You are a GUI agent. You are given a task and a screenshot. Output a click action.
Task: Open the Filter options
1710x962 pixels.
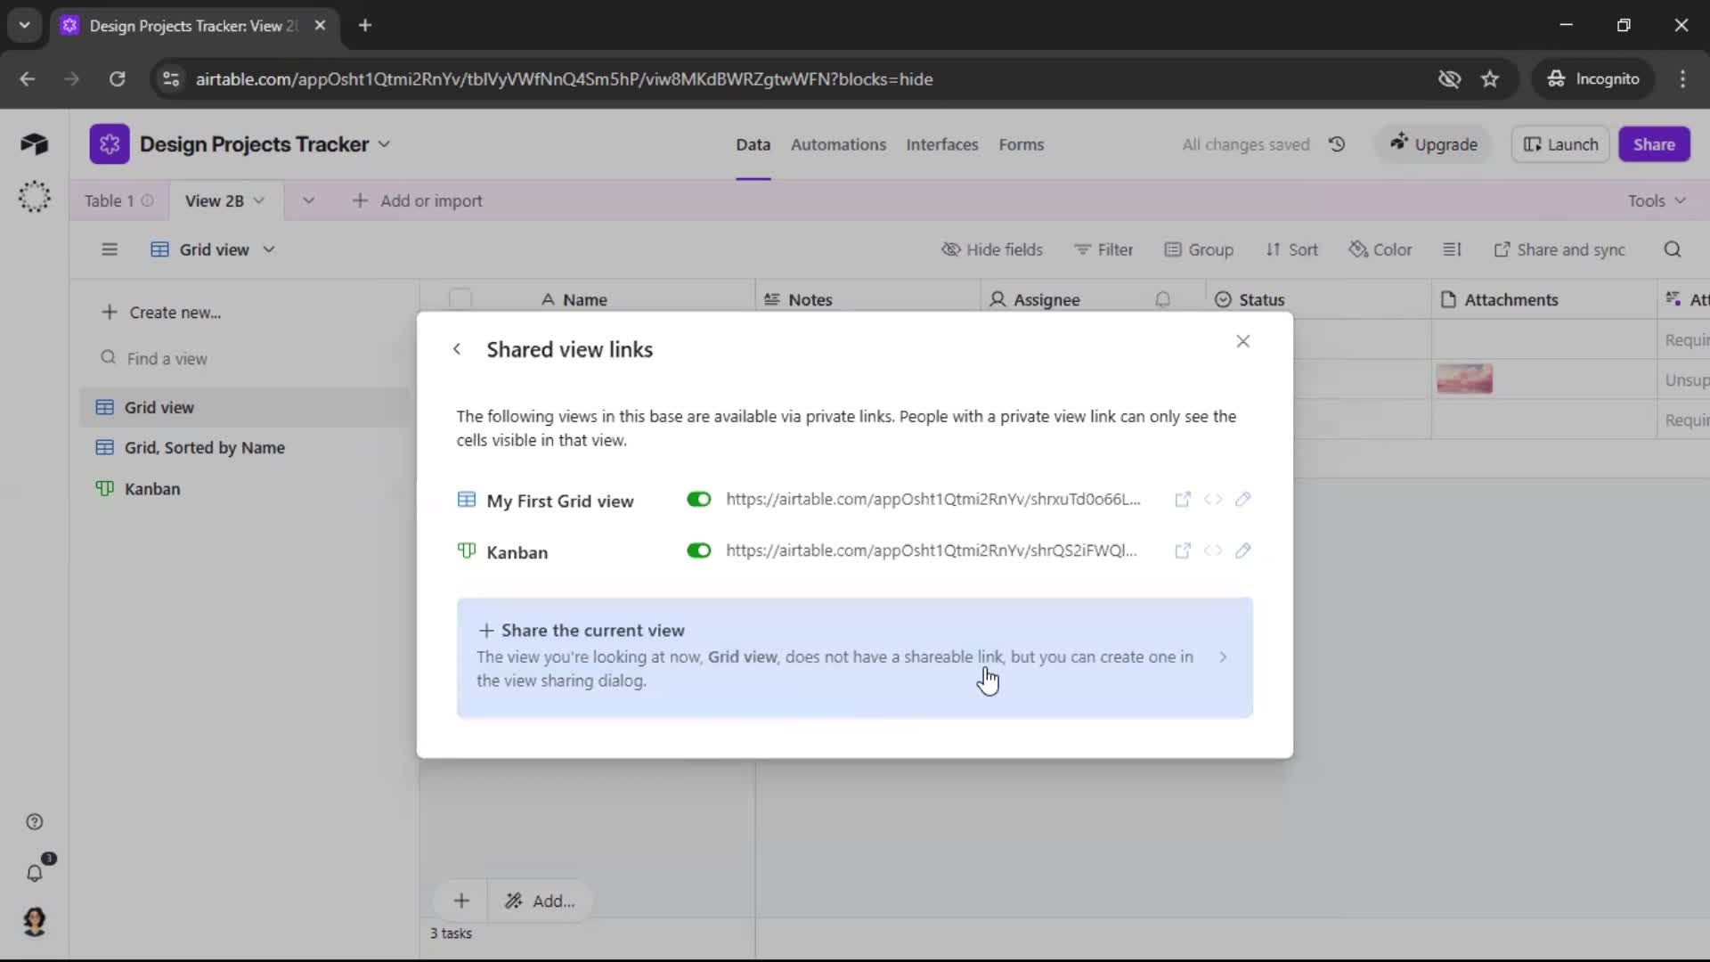[1103, 250]
